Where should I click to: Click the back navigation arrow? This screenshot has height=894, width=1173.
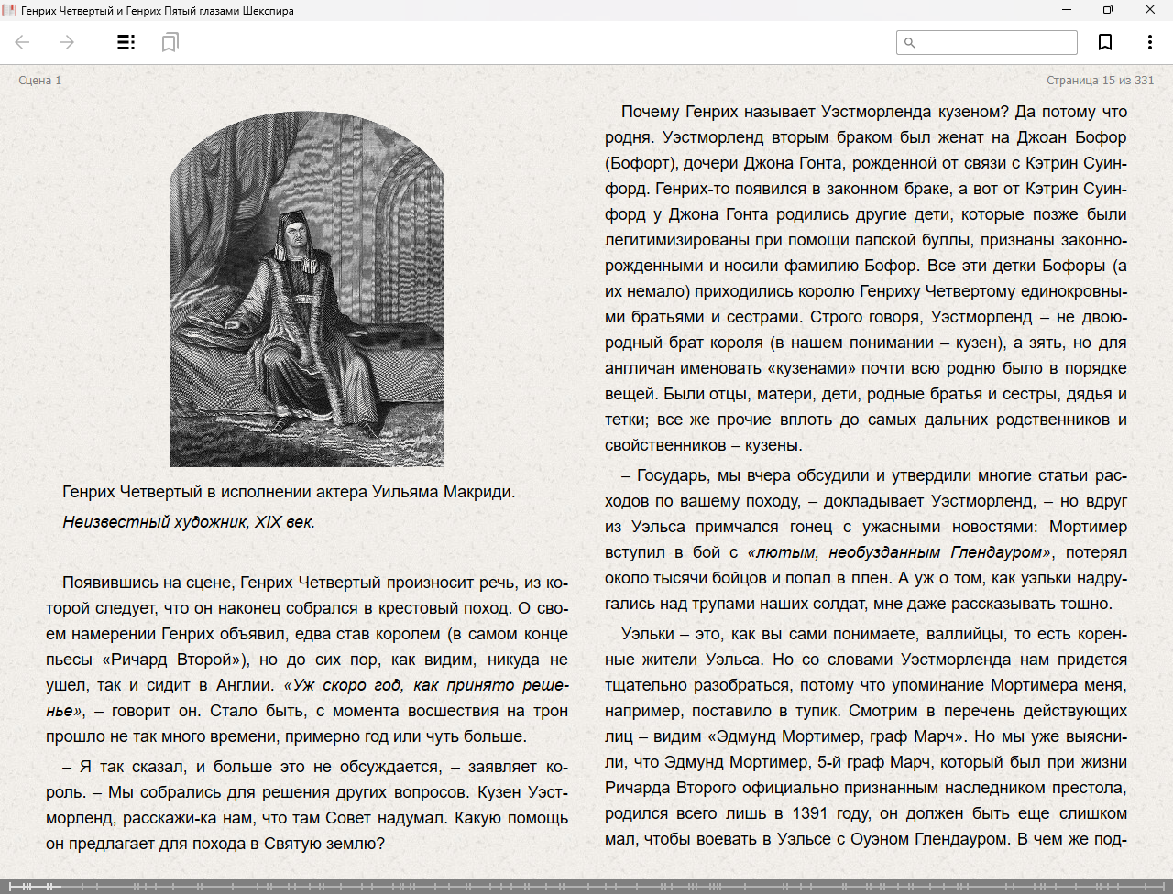click(x=23, y=42)
